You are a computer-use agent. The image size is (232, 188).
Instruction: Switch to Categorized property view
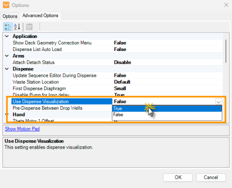click(x=8, y=27)
